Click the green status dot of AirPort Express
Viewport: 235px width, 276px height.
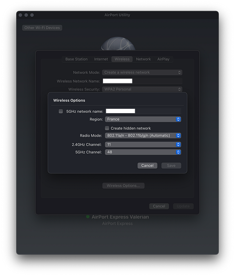point(88,216)
